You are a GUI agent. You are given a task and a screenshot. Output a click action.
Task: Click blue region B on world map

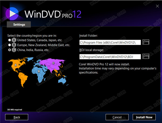pyautogui.click(x=39, y=71)
